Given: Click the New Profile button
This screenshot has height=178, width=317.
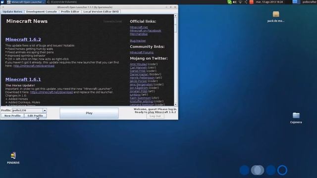Looking at the screenshot, I should tap(12, 116).
